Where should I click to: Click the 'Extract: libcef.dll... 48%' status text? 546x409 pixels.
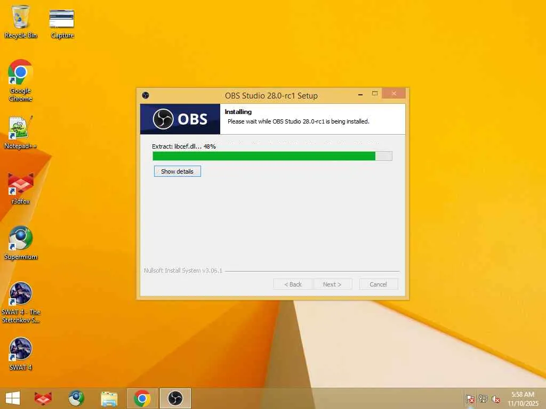[184, 146]
